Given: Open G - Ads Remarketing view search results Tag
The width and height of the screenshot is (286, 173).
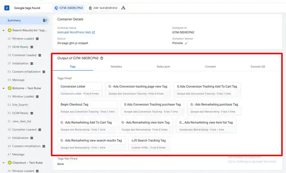Looking at the screenshot, I should coord(92,144).
